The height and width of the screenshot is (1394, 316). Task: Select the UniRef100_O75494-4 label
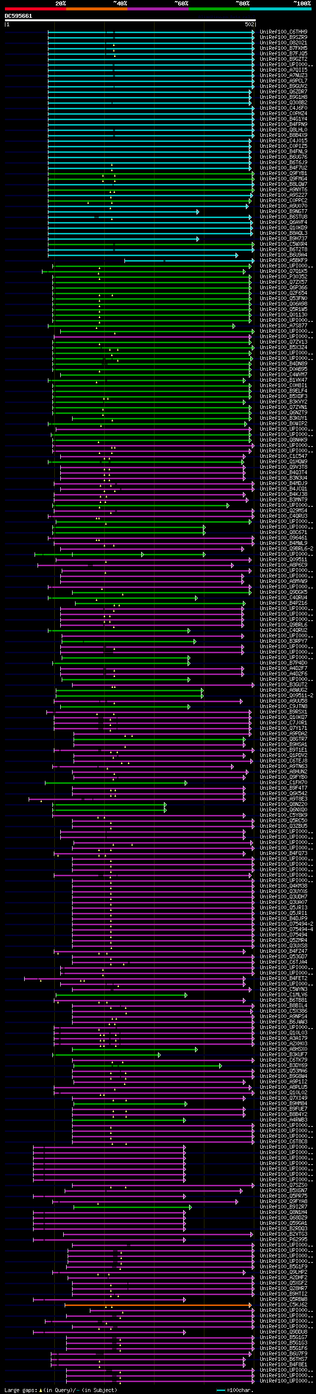pyautogui.click(x=286, y=929)
